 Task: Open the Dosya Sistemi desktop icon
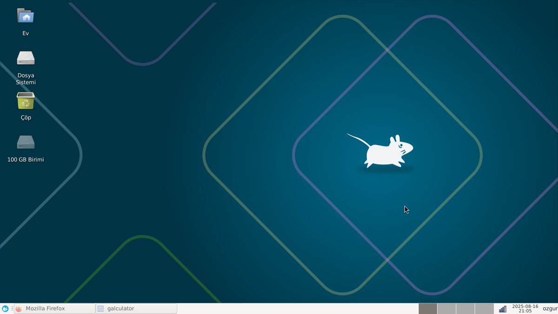pos(25,58)
